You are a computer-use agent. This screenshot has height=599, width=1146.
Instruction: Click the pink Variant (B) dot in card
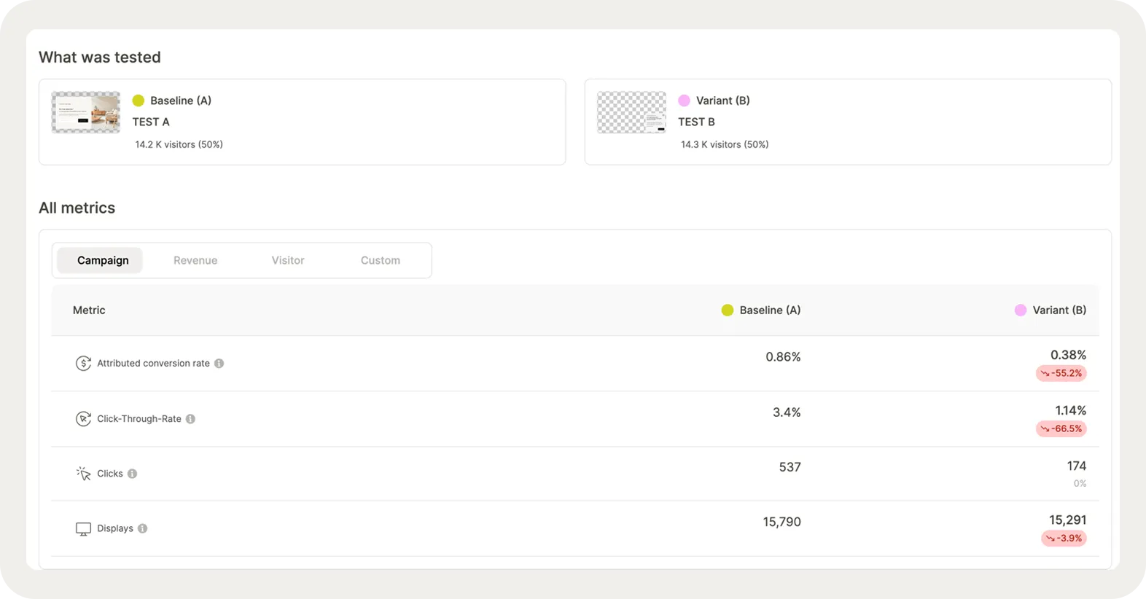(x=684, y=101)
